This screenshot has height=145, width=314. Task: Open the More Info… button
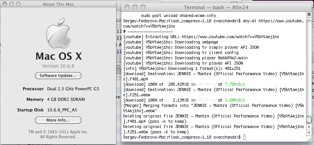pos(58,120)
